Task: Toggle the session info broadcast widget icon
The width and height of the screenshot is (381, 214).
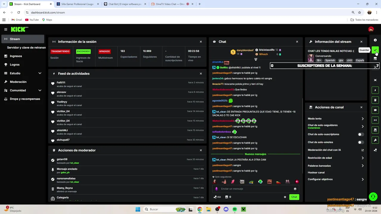Action: point(375,120)
